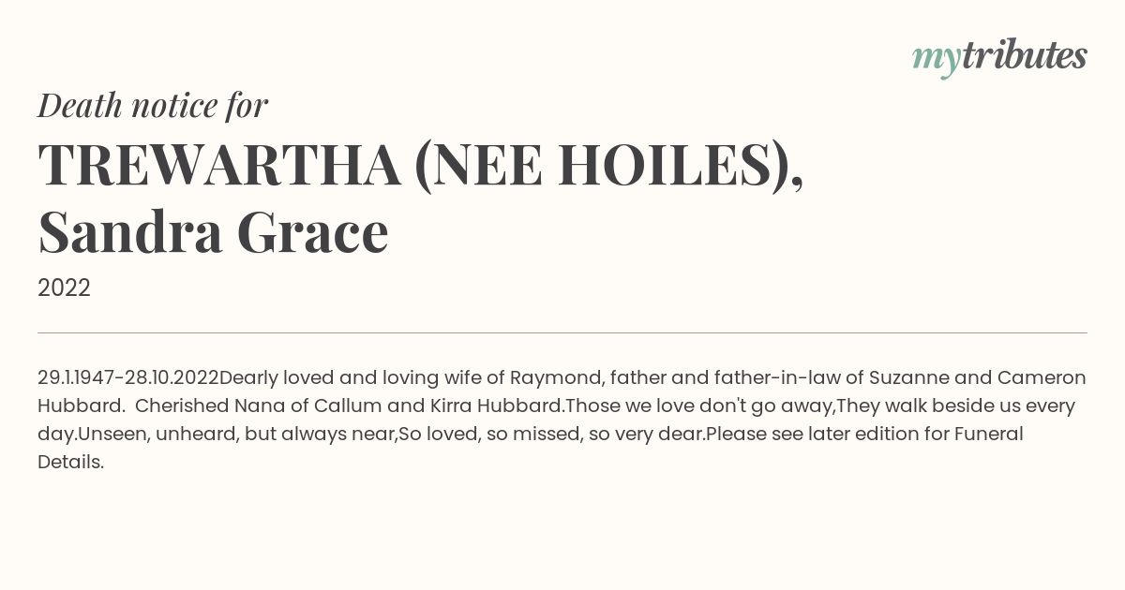The width and height of the screenshot is (1125, 590).
Task: Click the horizontal divider line
Action: click(562, 332)
